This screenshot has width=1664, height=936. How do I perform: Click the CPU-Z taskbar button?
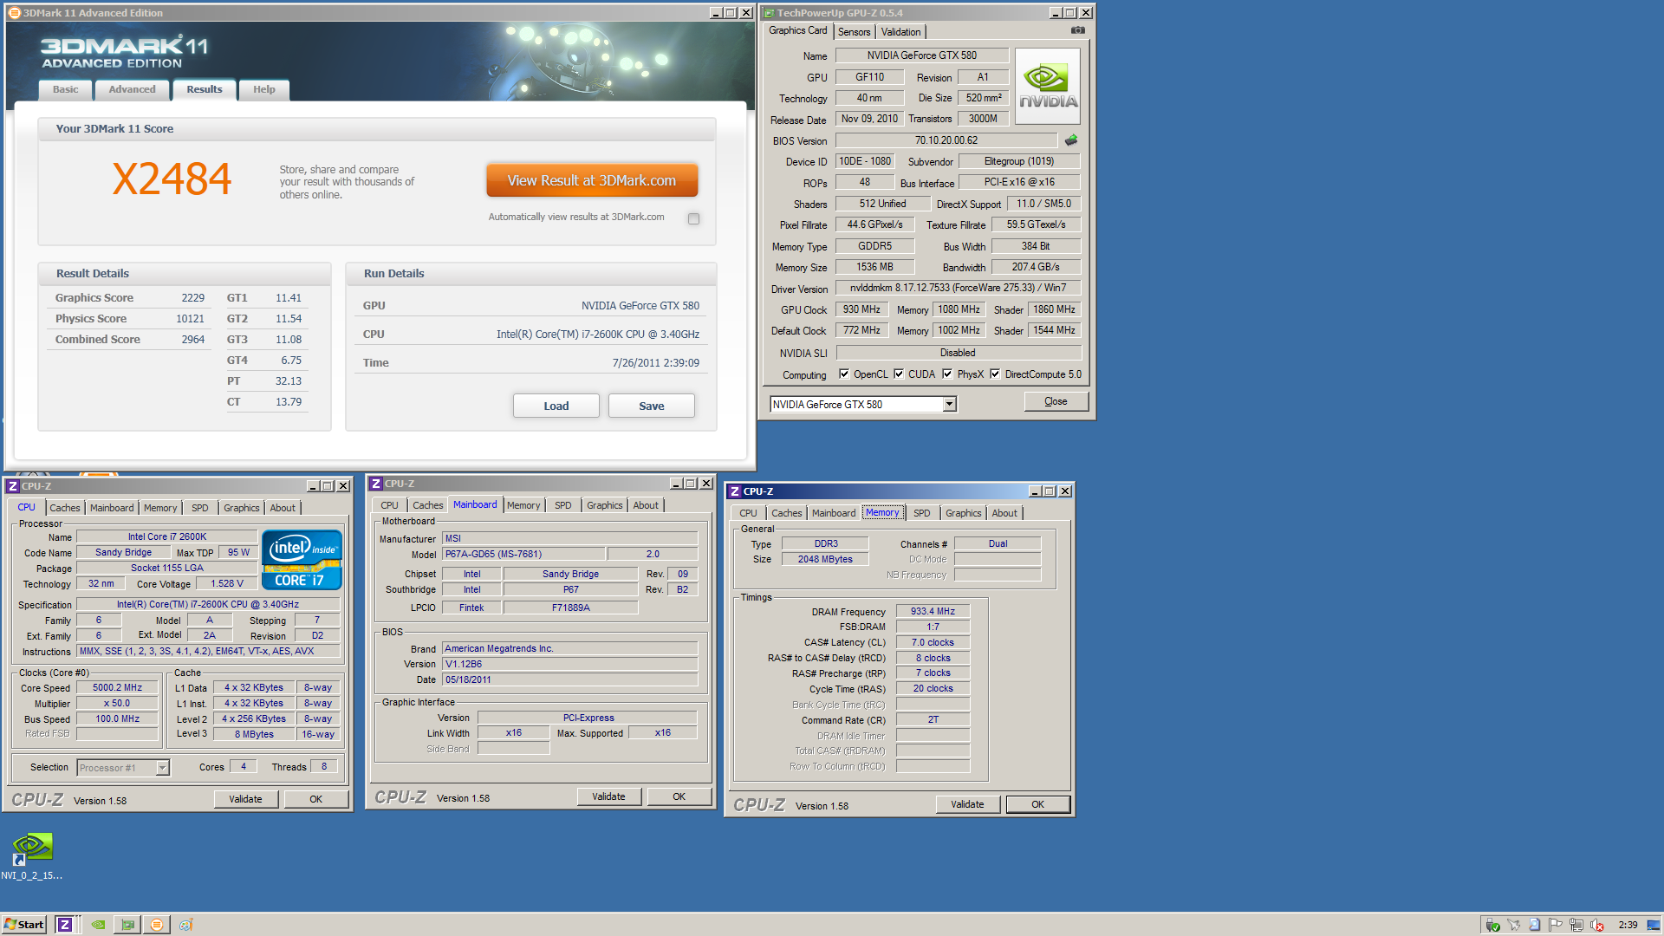pyautogui.click(x=65, y=925)
